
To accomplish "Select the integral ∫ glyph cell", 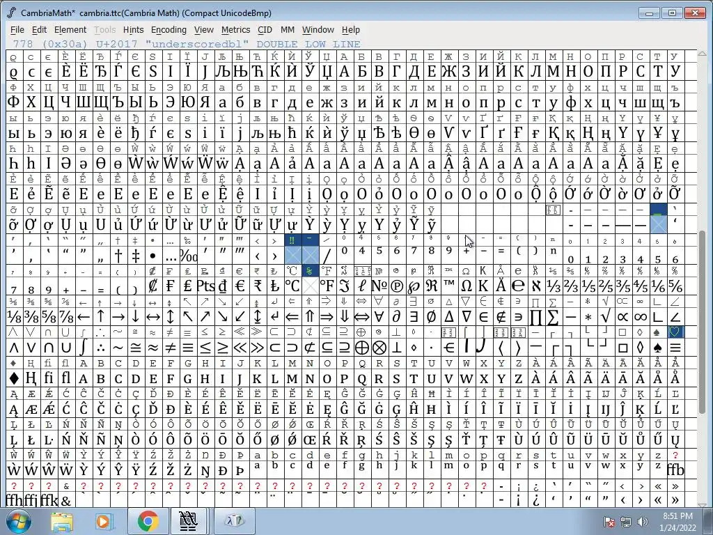I will click(84, 348).
